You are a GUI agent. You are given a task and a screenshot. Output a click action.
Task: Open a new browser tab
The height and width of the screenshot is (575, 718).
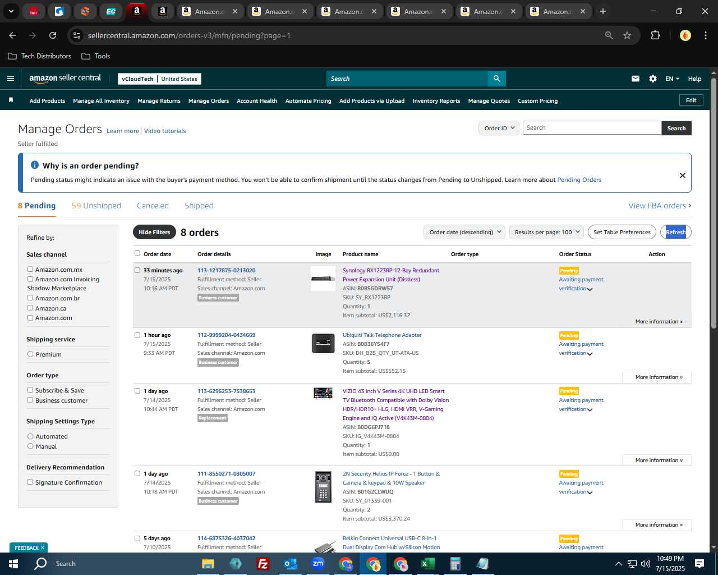pyautogui.click(x=603, y=11)
